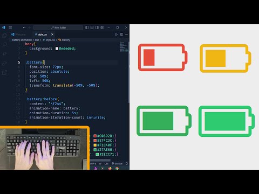Click the editor horizontal scrollbar
This screenshot has height=194, width=259.
pyautogui.click(x=100, y=160)
